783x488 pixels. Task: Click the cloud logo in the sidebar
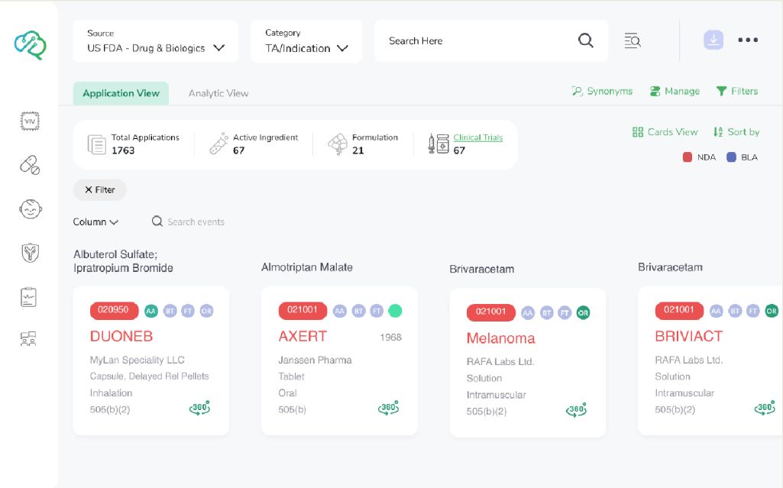click(30, 45)
